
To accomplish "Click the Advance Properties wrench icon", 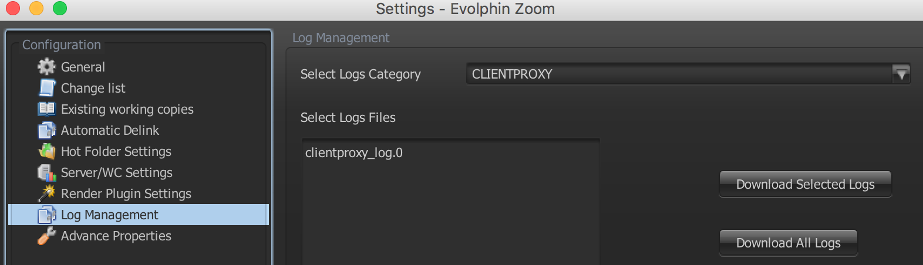I will click(46, 236).
